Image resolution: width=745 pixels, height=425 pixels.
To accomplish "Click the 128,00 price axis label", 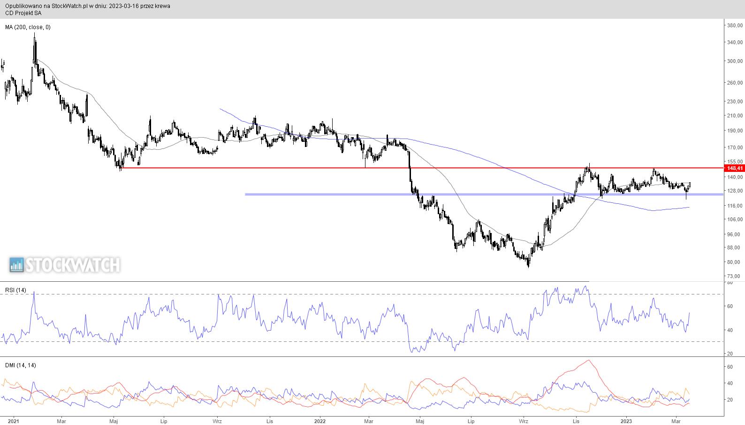I will click(735, 191).
